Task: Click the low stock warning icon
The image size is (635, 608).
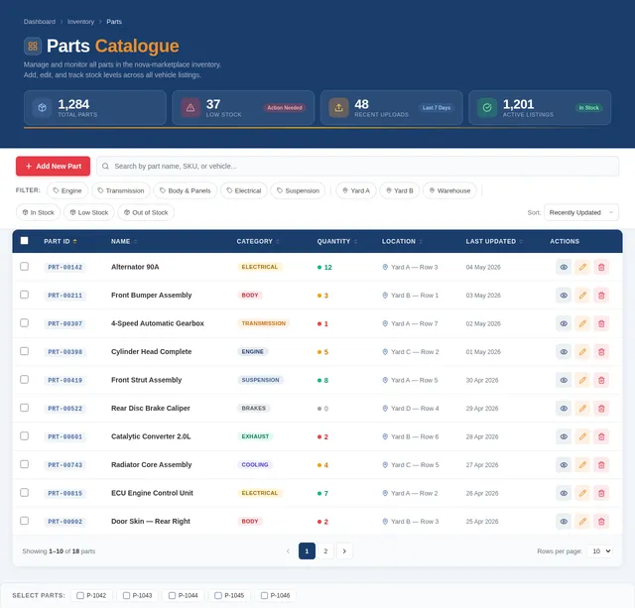Action: [190, 108]
